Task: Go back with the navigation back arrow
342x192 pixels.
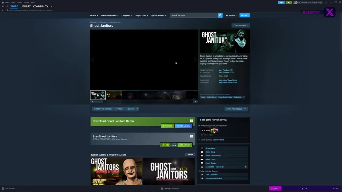Action: pos(3,6)
